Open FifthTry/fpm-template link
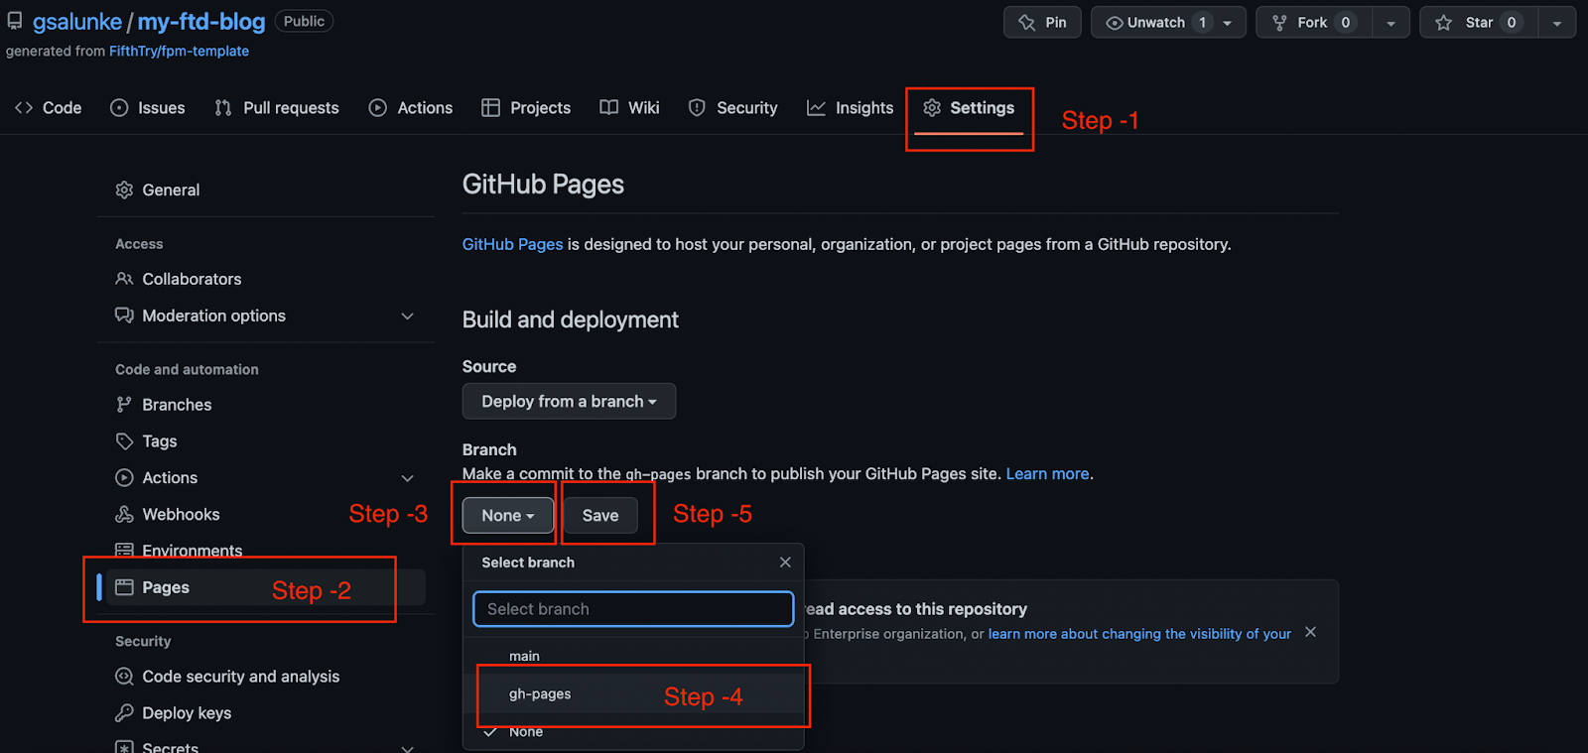This screenshot has width=1588, height=753. coord(179,52)
